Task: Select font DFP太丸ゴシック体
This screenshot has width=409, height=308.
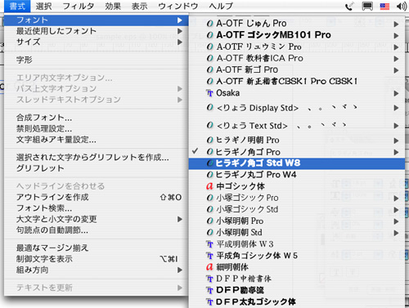Action: tap(297, 302)
